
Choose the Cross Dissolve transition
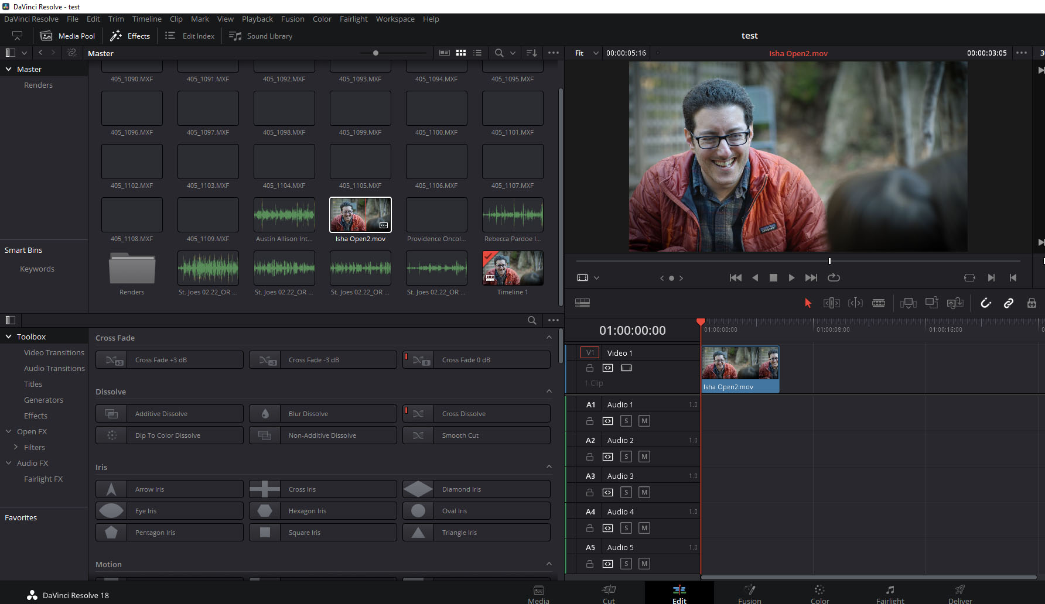point(476,414)
